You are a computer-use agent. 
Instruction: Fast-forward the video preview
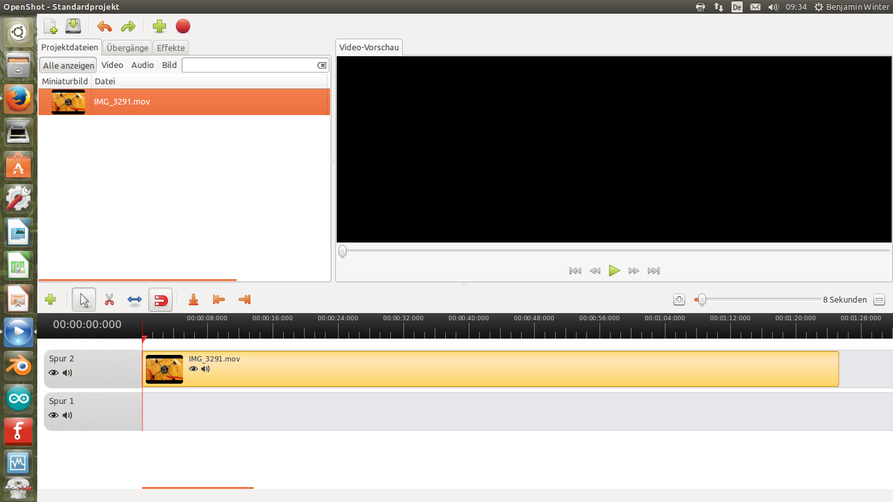pyautogui.click(x=634, y=271)
